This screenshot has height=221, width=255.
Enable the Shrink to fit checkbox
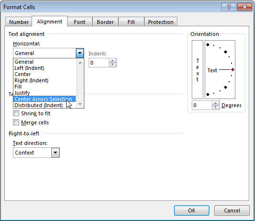click(x=16, y=113)
